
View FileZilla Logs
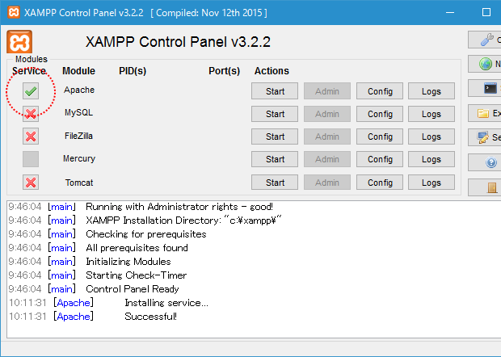(432, 136)
